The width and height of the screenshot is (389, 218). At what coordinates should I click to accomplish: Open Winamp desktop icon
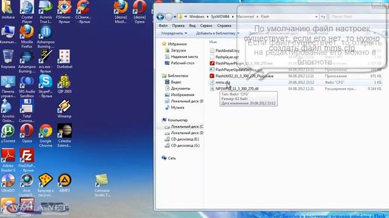64,108
